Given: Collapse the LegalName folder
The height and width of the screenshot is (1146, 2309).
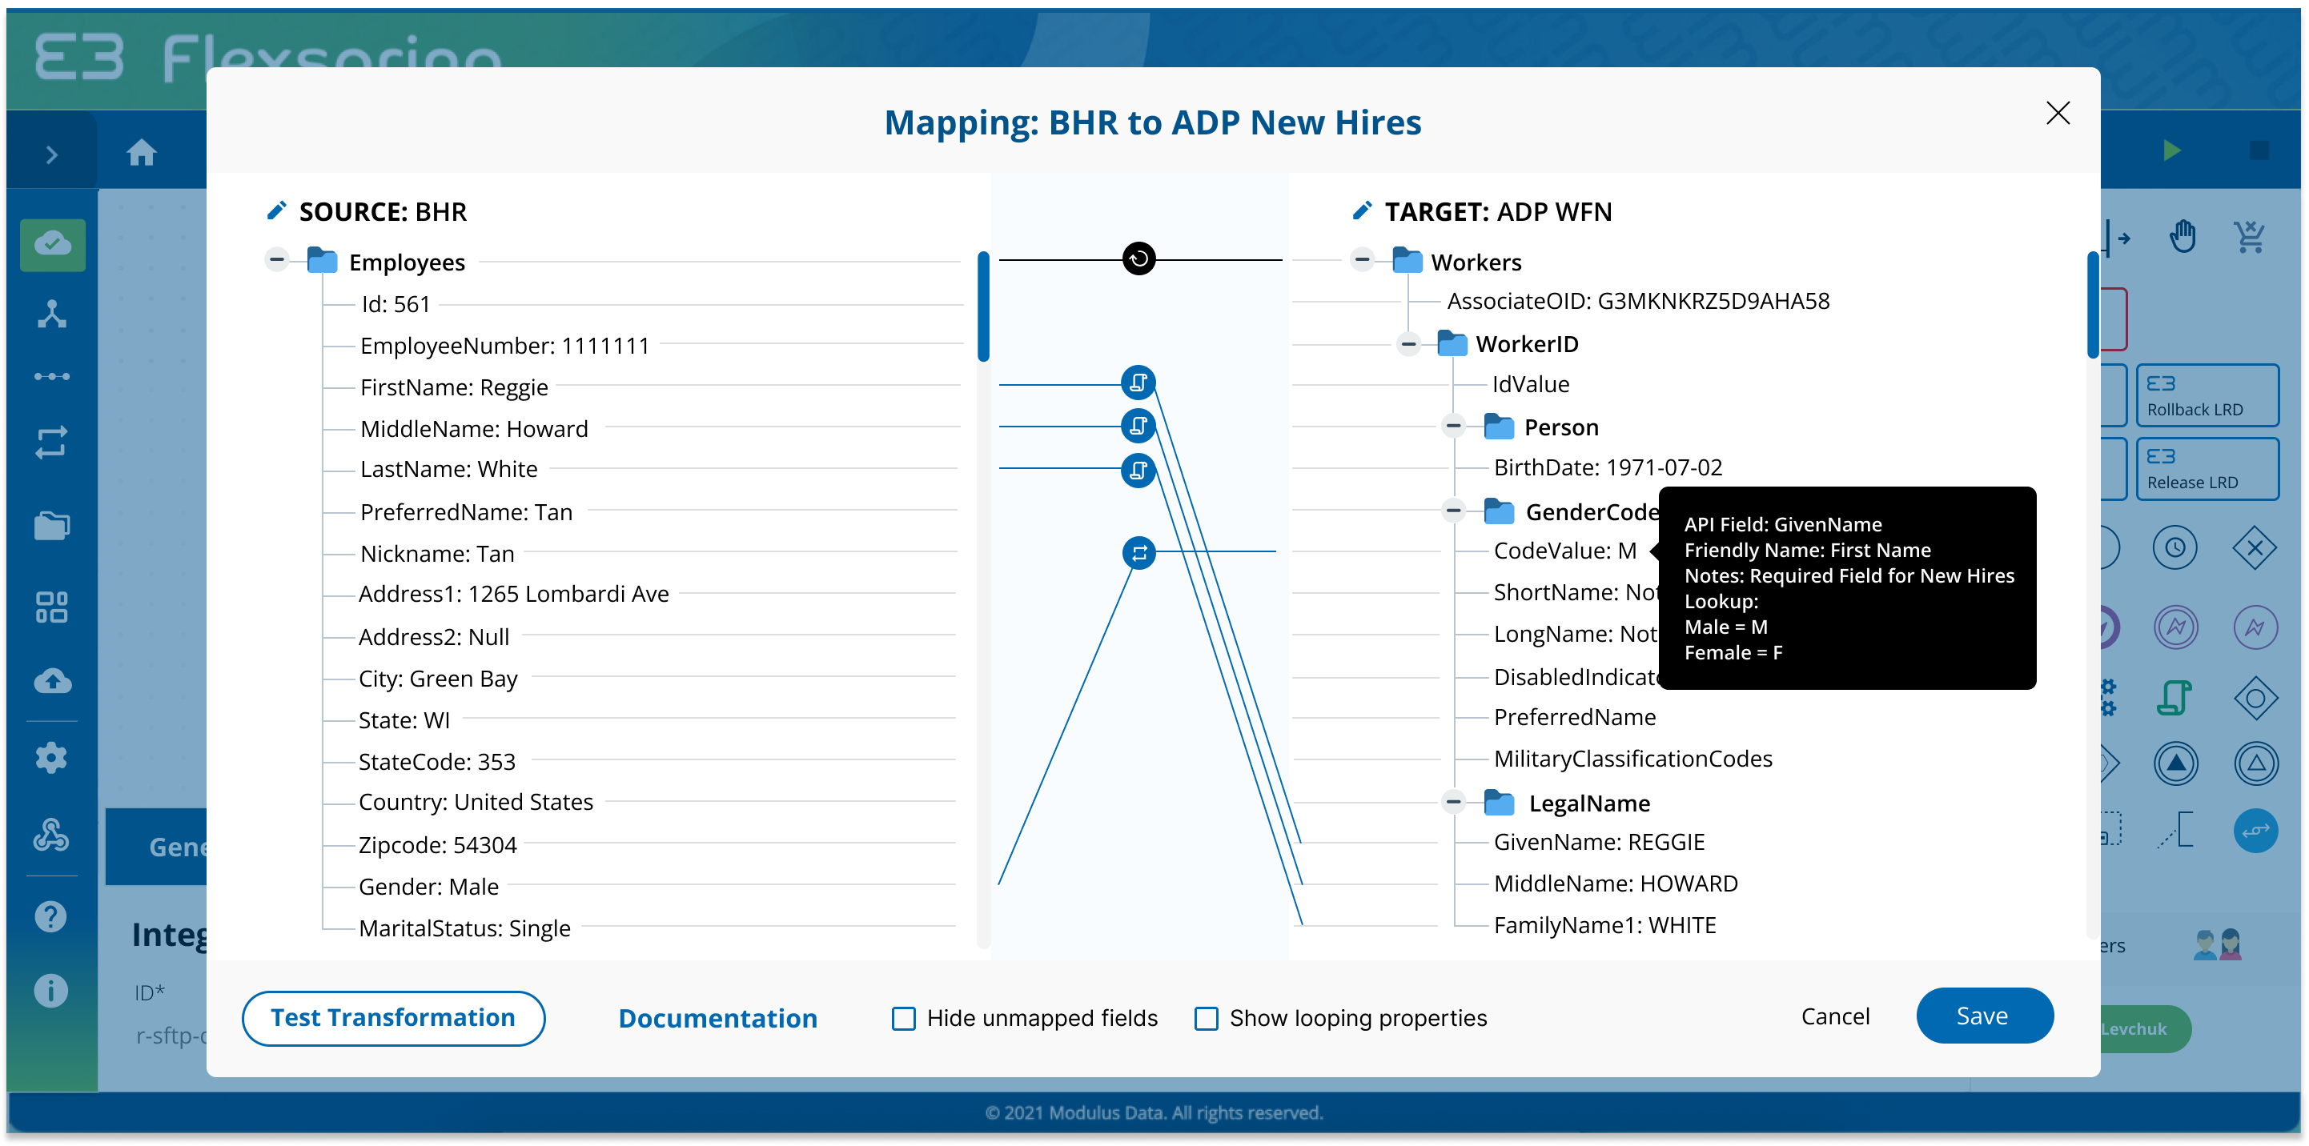Looking at the screenshot, I should tap(1454, 801).
